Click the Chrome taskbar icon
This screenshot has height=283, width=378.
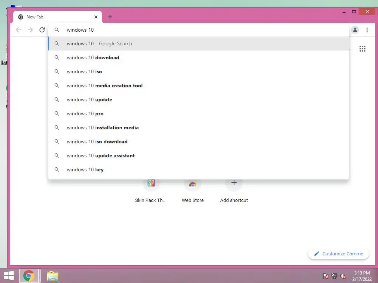click(x=29, y=276)
